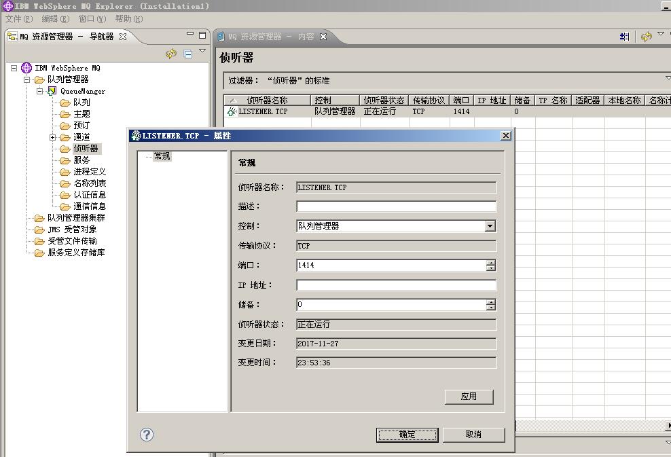Refresh the content view with the yellow arrows icon
Image resolution: width=671 pixels, height=457 pixels.
[646, 37]
